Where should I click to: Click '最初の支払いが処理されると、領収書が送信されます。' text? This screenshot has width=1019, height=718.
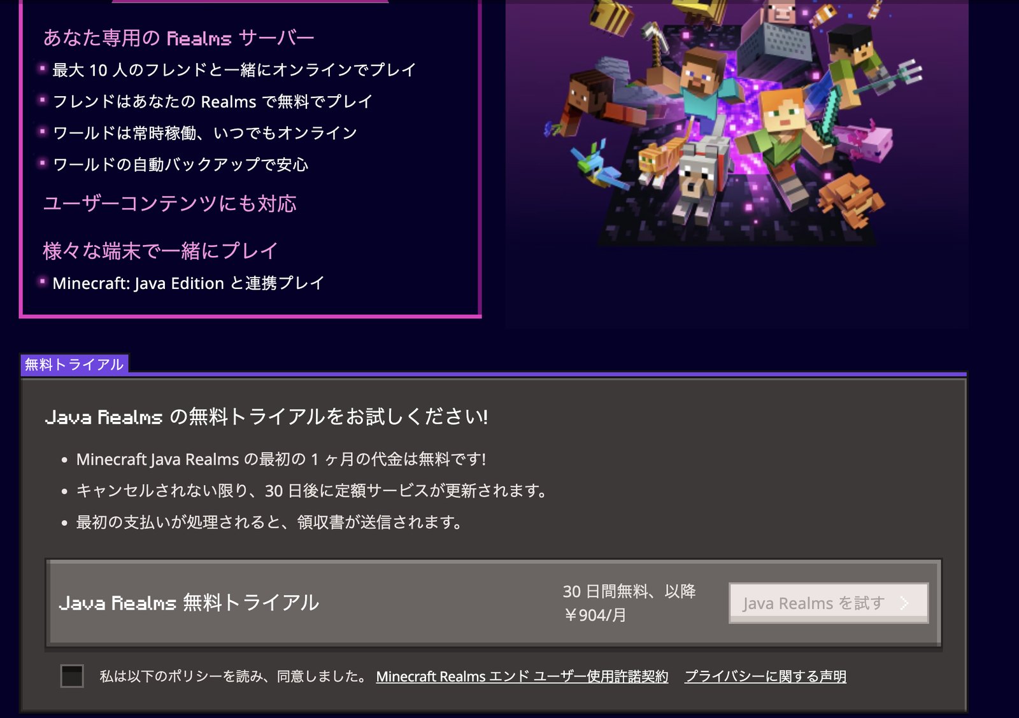point(269,523)
